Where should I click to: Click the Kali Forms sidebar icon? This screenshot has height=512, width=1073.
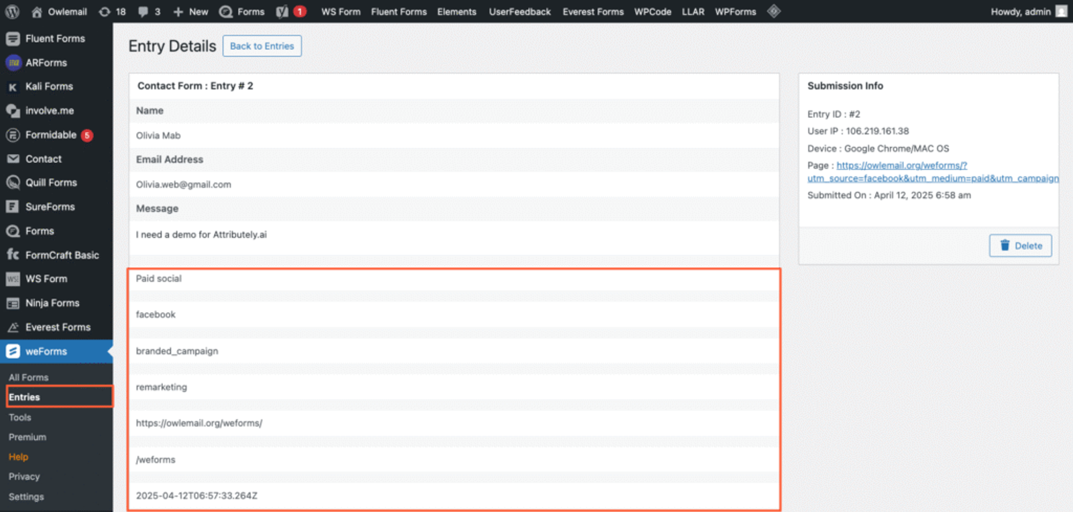tap(13, 87)
